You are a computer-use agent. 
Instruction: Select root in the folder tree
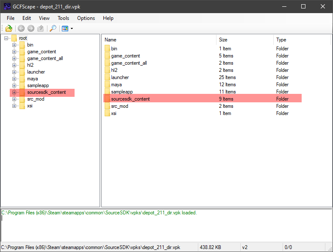coord(23,38)
